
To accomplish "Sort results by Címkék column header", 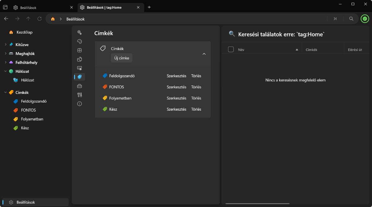I will point(323,50).
